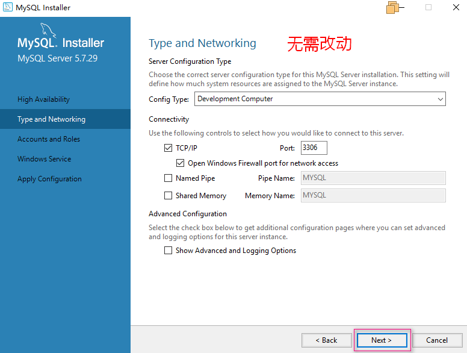Close the MySQL Installer window
The height and width of the screenshot is (353, 467).
456,7
